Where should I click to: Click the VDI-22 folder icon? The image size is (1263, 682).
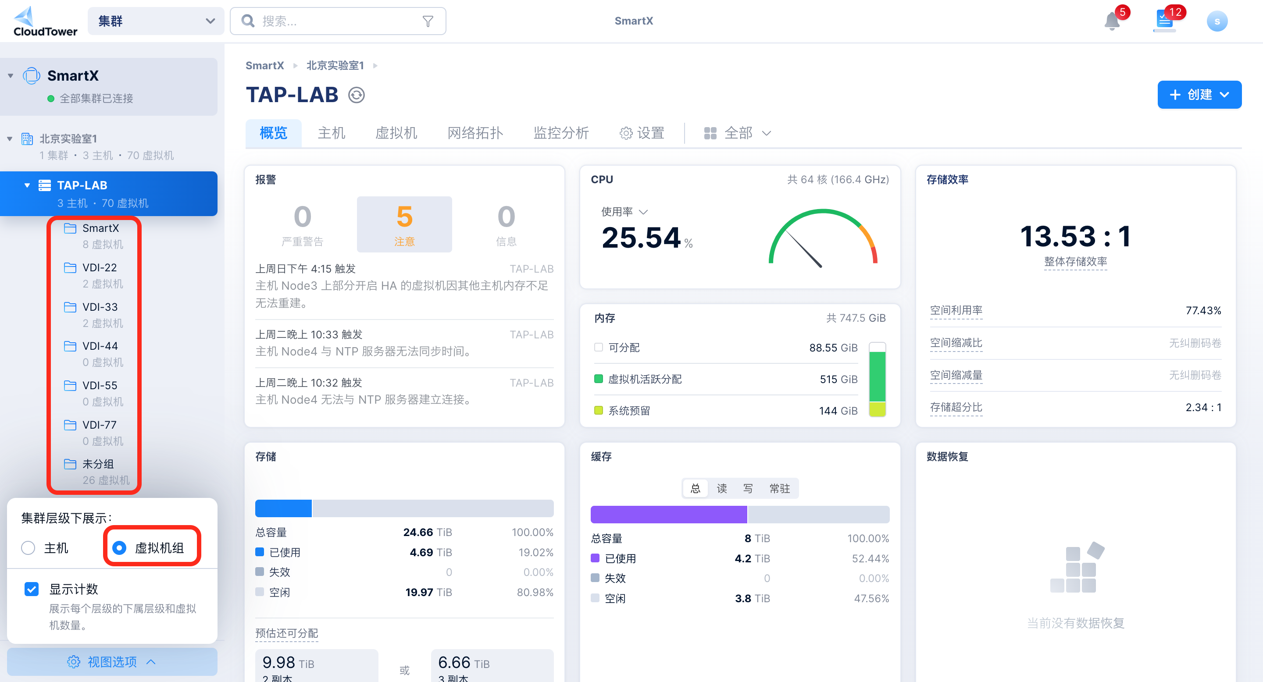(70, 267)
